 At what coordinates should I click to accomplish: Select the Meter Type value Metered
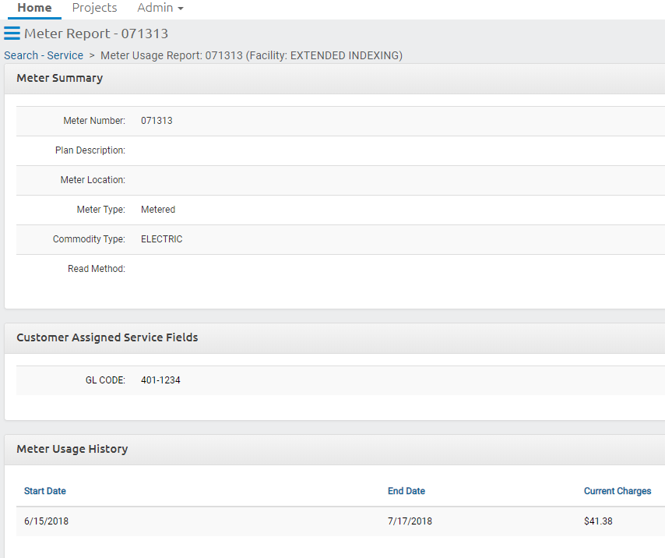tap(158, 210)
